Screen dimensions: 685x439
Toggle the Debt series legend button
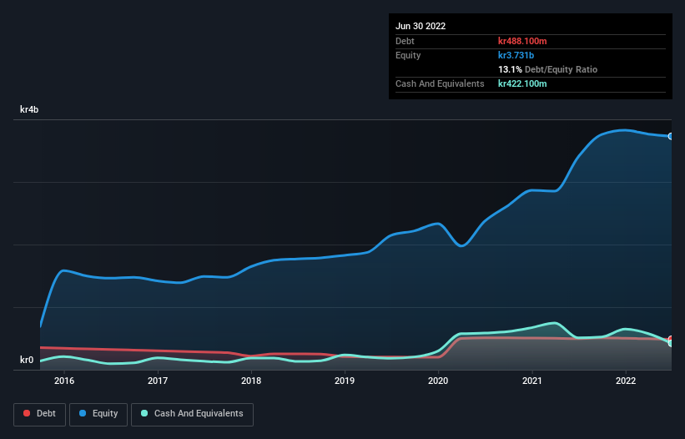point(39,414)
